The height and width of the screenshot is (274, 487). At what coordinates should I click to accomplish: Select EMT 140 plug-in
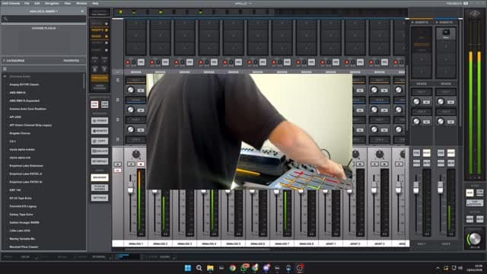coord(15,190)
